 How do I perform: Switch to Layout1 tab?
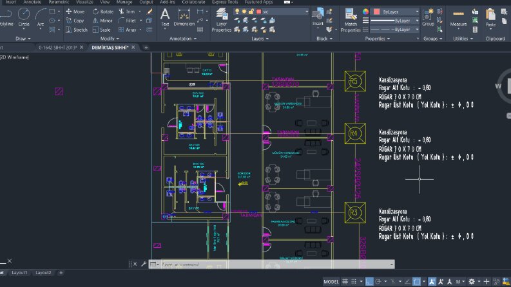(19, 273)
